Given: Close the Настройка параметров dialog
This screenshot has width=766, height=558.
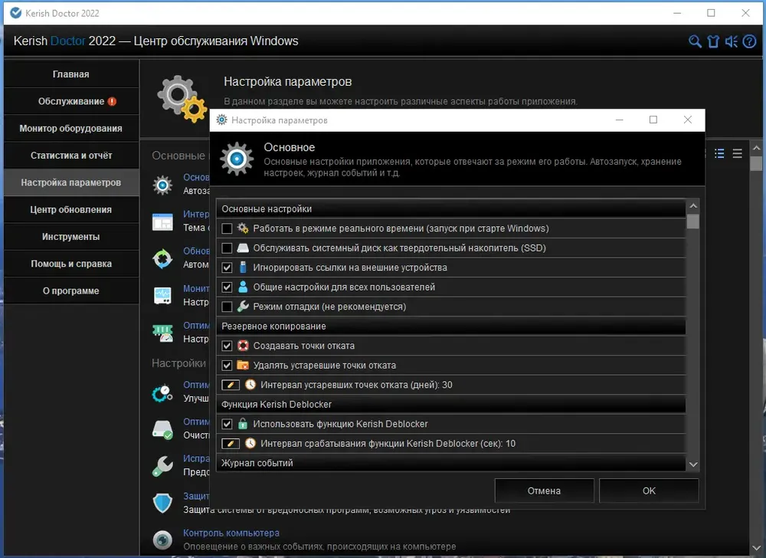Looking at the screenshot, I should [x=687, y=120].
